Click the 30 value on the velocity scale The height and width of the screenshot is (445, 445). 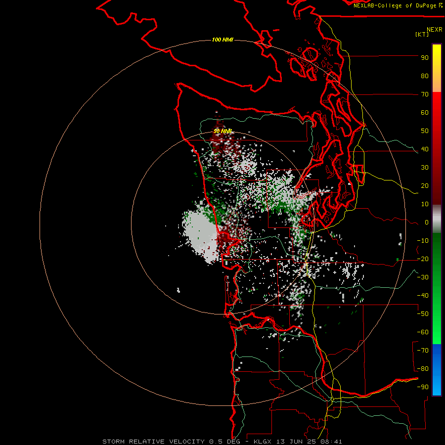(x=425, y=168)
